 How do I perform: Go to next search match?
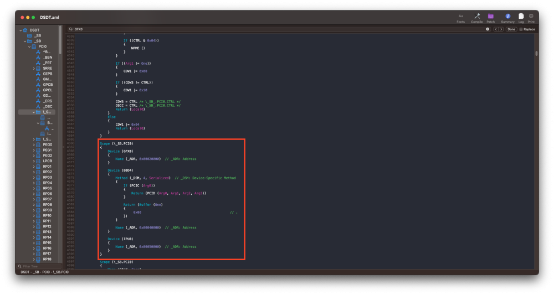pyautogui.click(x=501, y=29)
